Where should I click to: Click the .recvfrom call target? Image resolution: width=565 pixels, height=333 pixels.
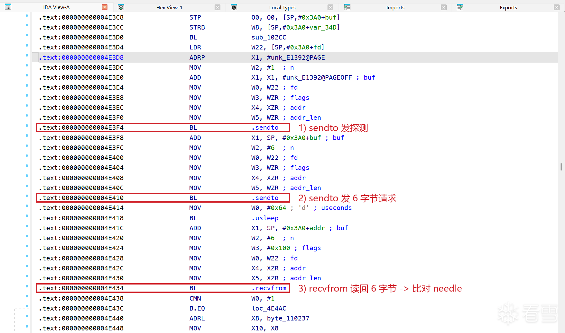pyautogui.click(x=269, y=288)
